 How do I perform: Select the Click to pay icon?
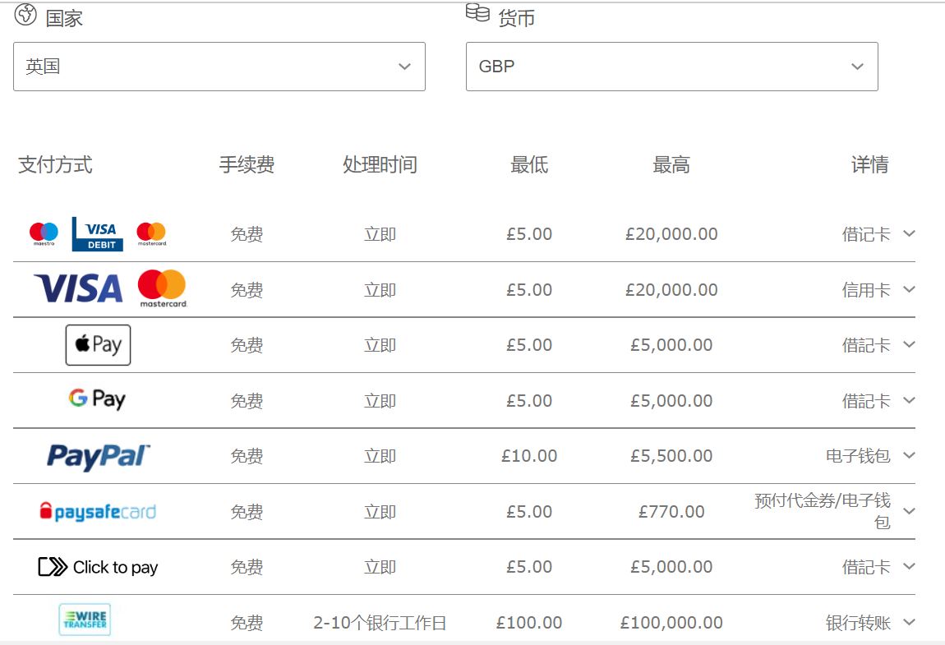pos(98,566)
